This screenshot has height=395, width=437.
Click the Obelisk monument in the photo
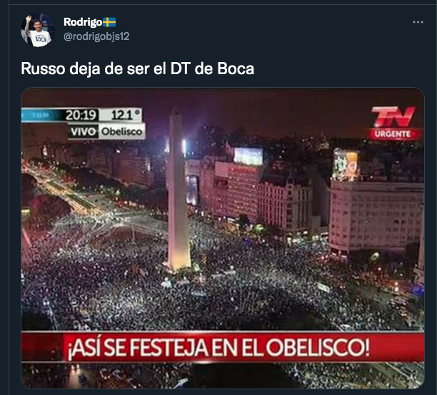[x=179, y=192]
